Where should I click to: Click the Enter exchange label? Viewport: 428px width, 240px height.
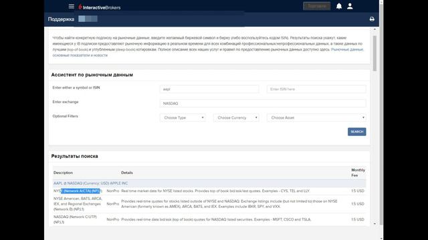(66, 102)
